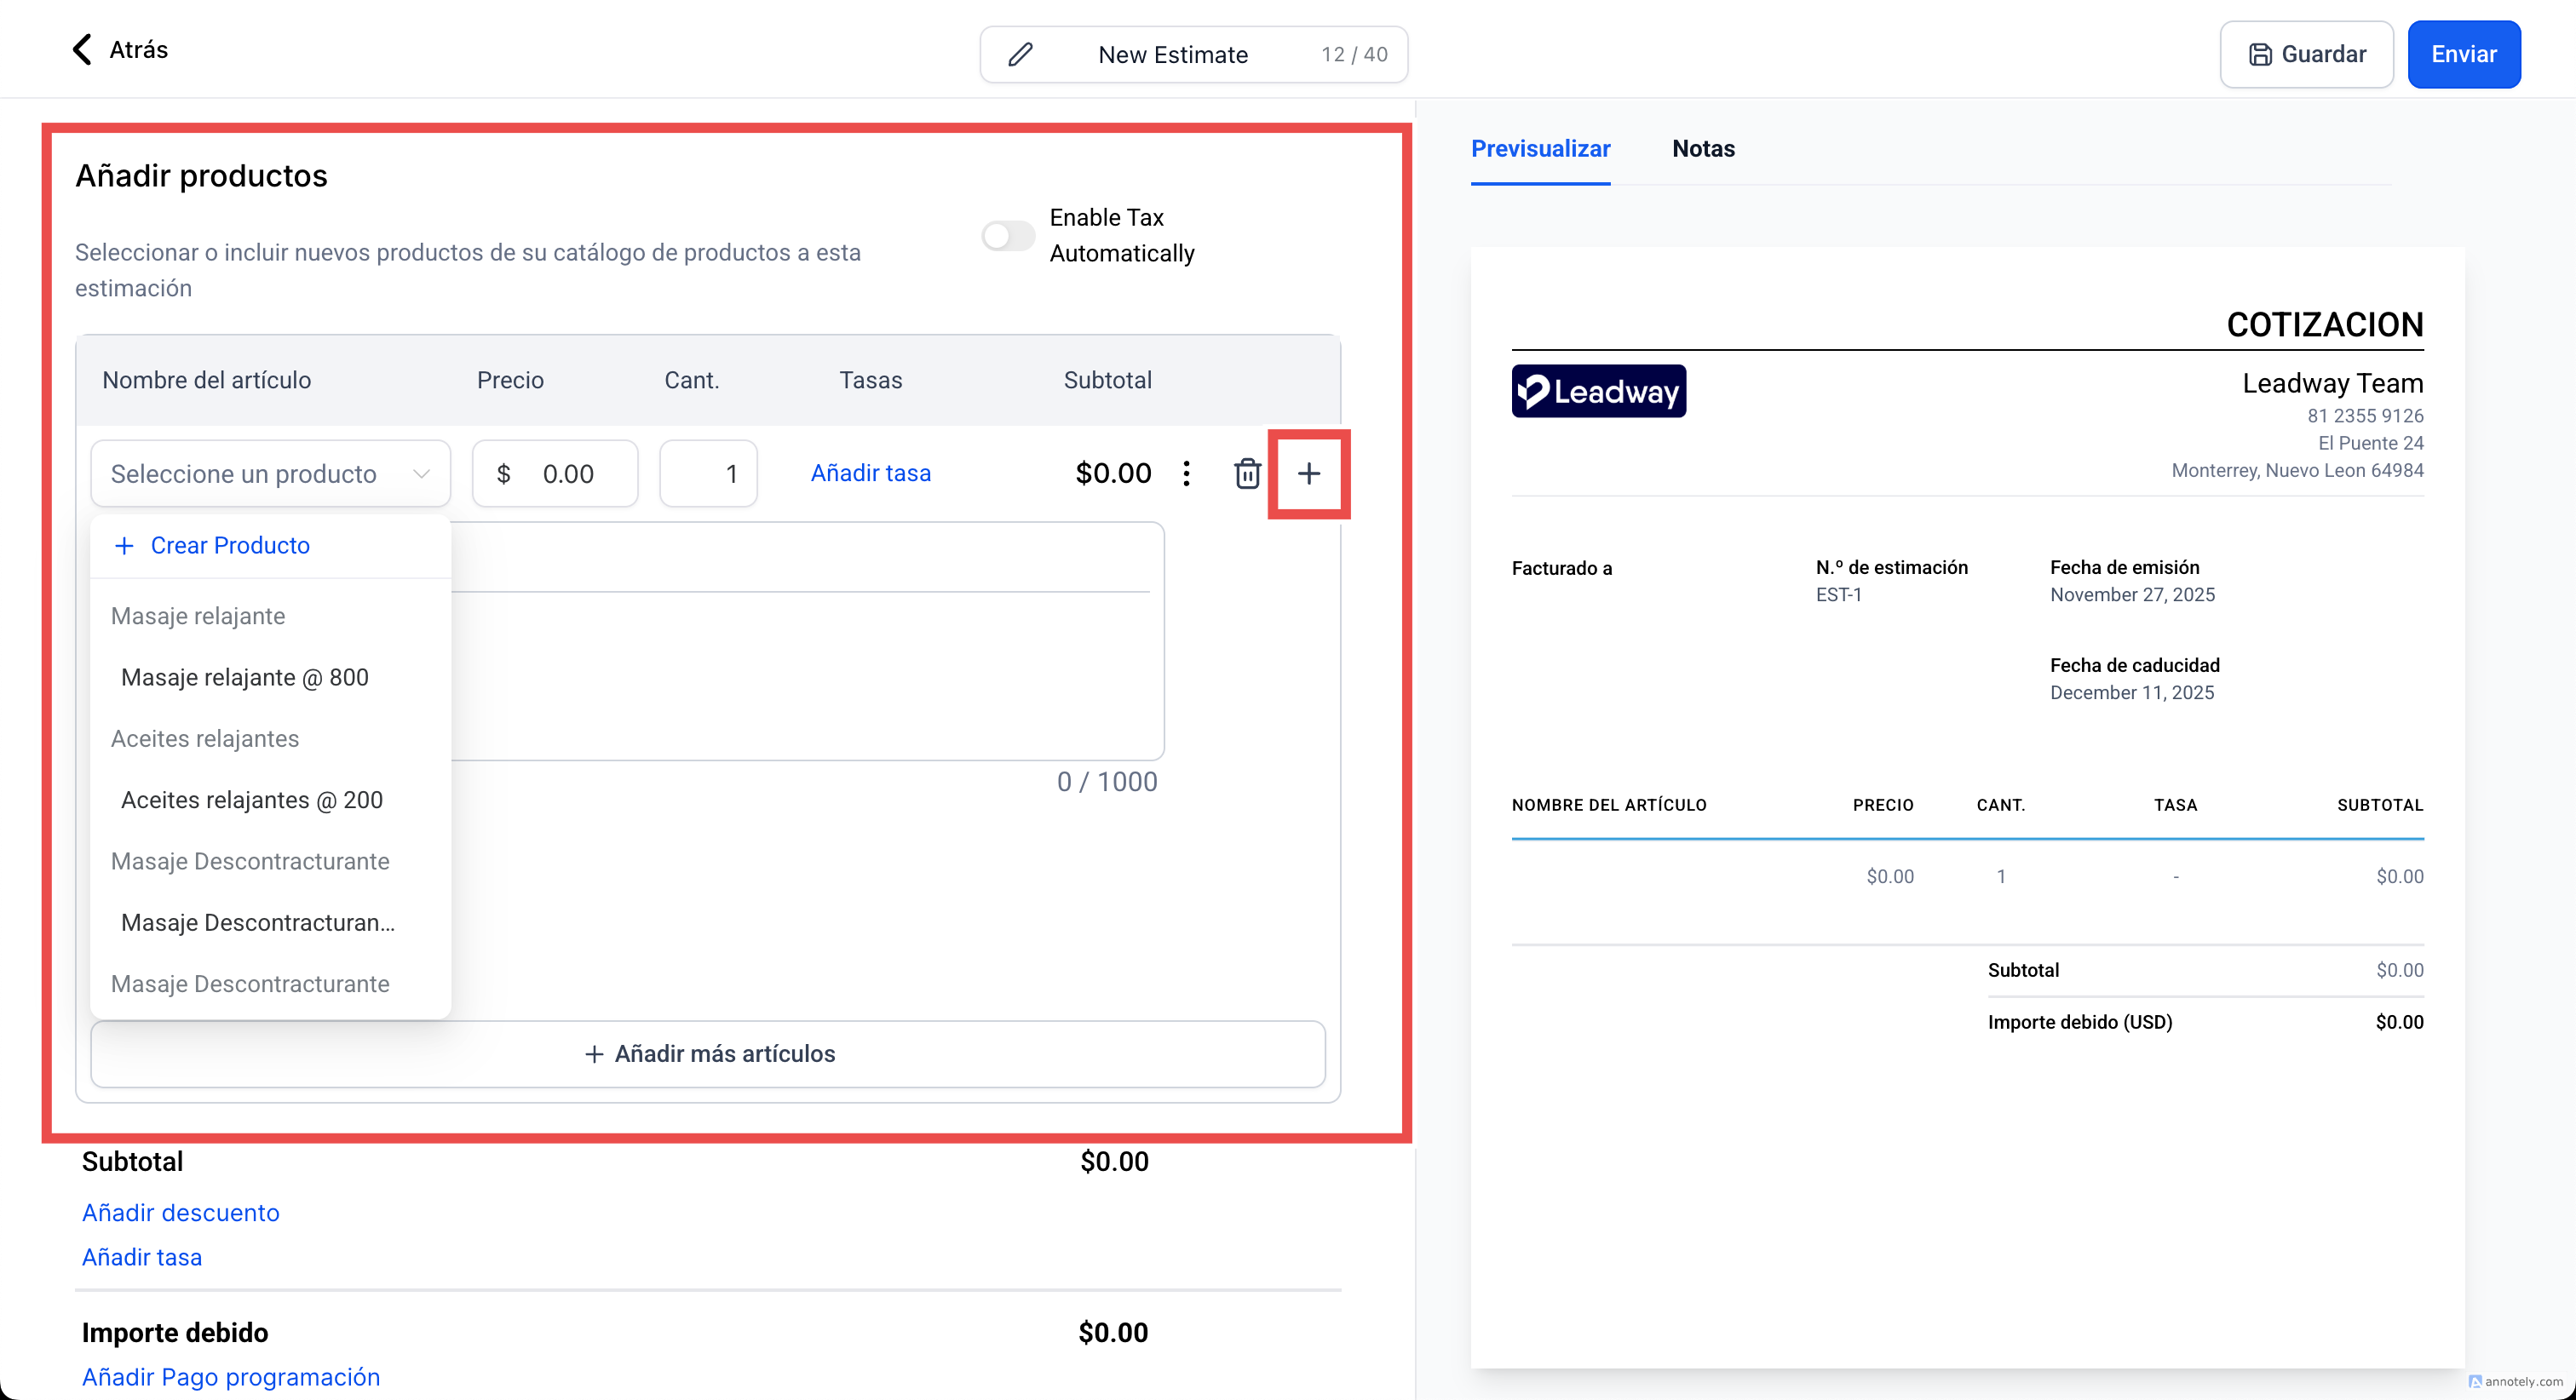Select Masaje relajante @ 800 option
2576x1400 pixels.
[245, 678]
